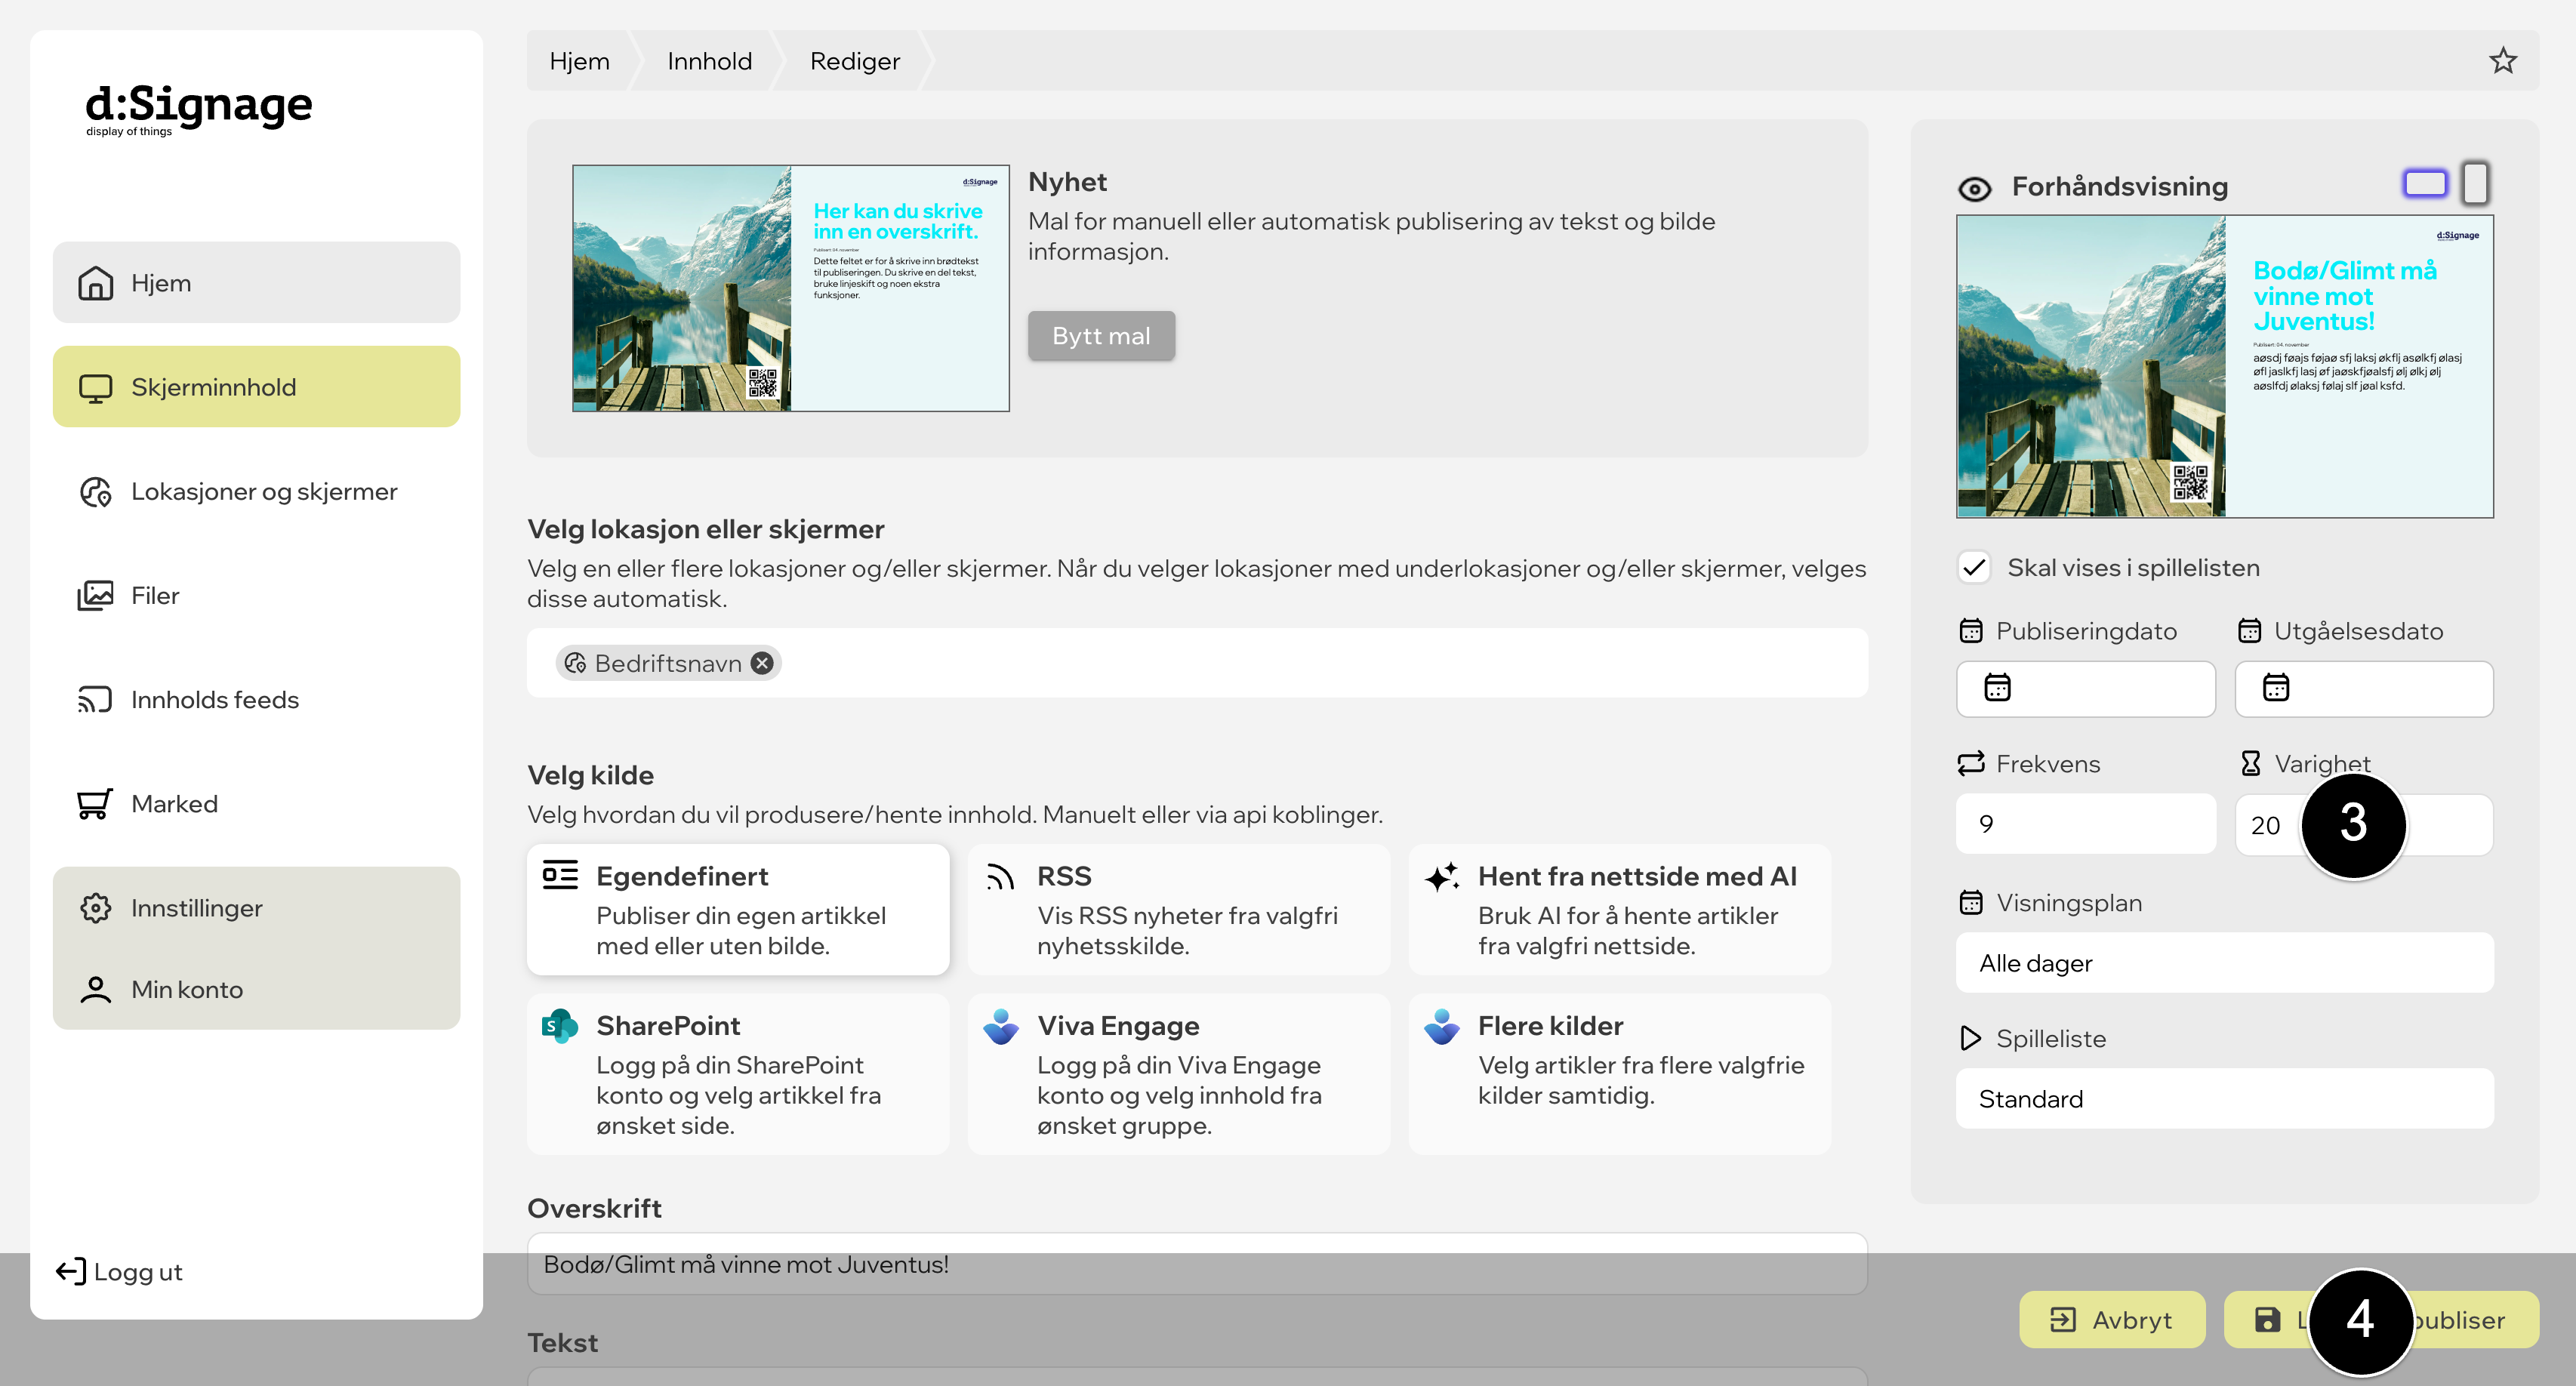Viewport: 2576px width, 1386px height.
Task: Open Marked in the sidebar
Action: 256,804
